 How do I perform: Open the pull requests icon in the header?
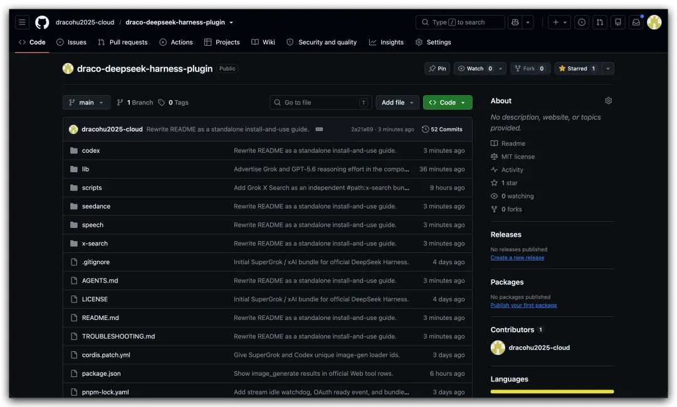coord(600,22)
